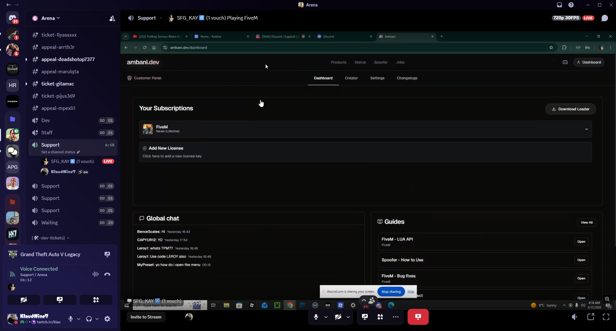
Task: Adjust stream volume speaker icon
Action: (575, 317)
